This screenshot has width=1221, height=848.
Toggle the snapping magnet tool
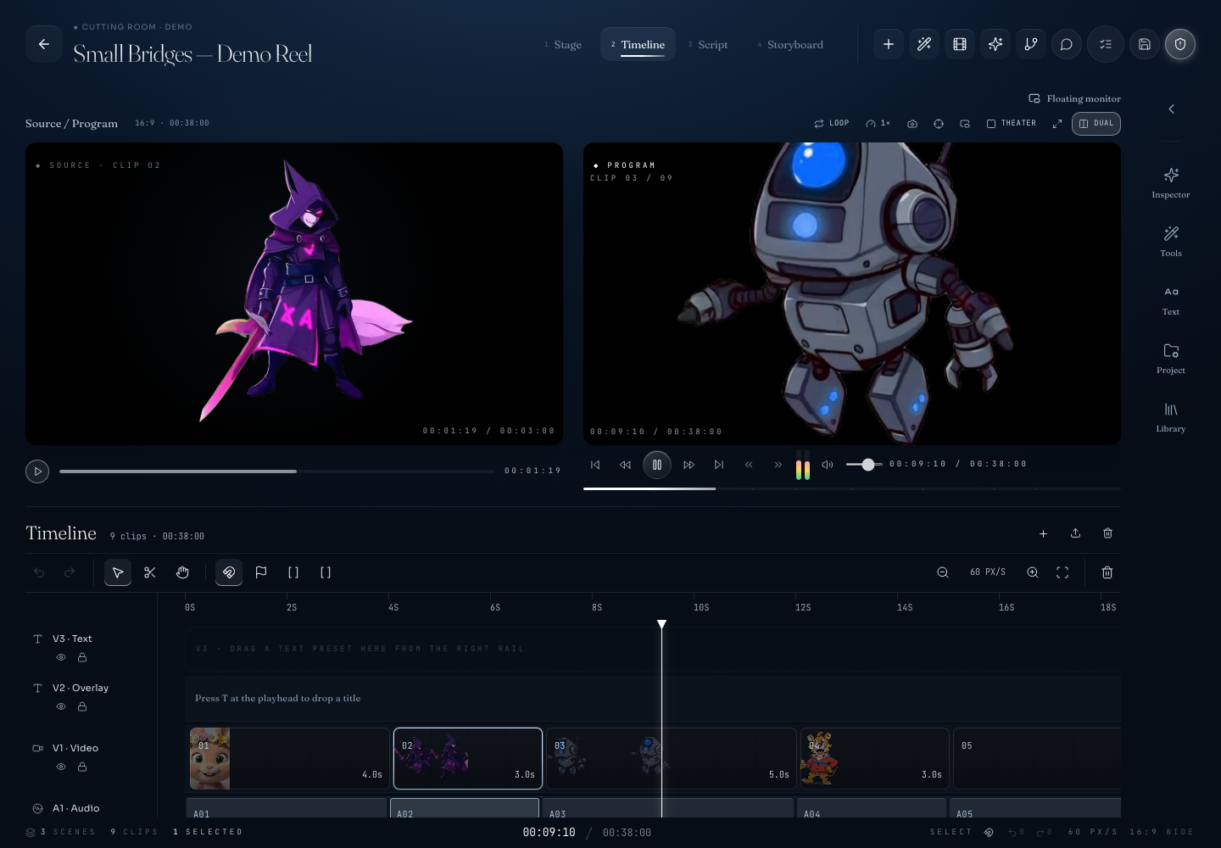[229, 572]
